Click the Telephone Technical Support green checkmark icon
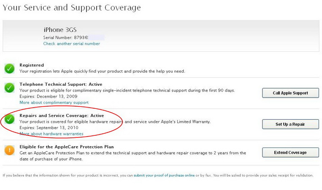Image resolution: width=322 pixels, height=190 pixels. pyautogui.click(x=9, y=88)
